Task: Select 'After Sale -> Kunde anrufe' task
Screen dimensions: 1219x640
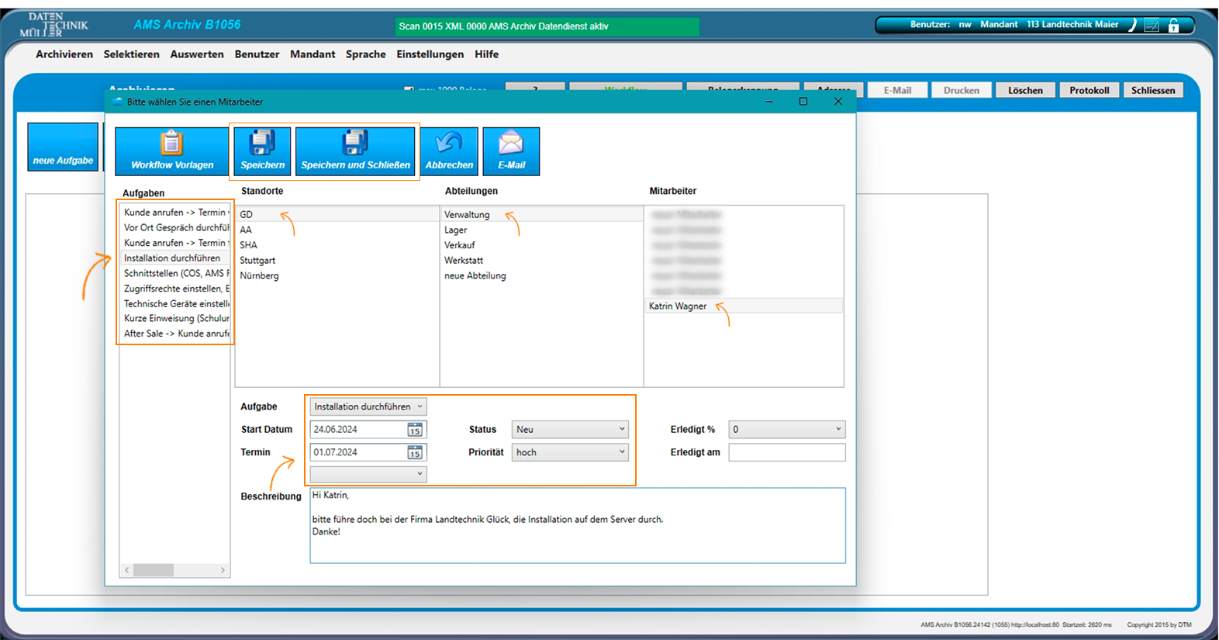Action: [175, 334]
